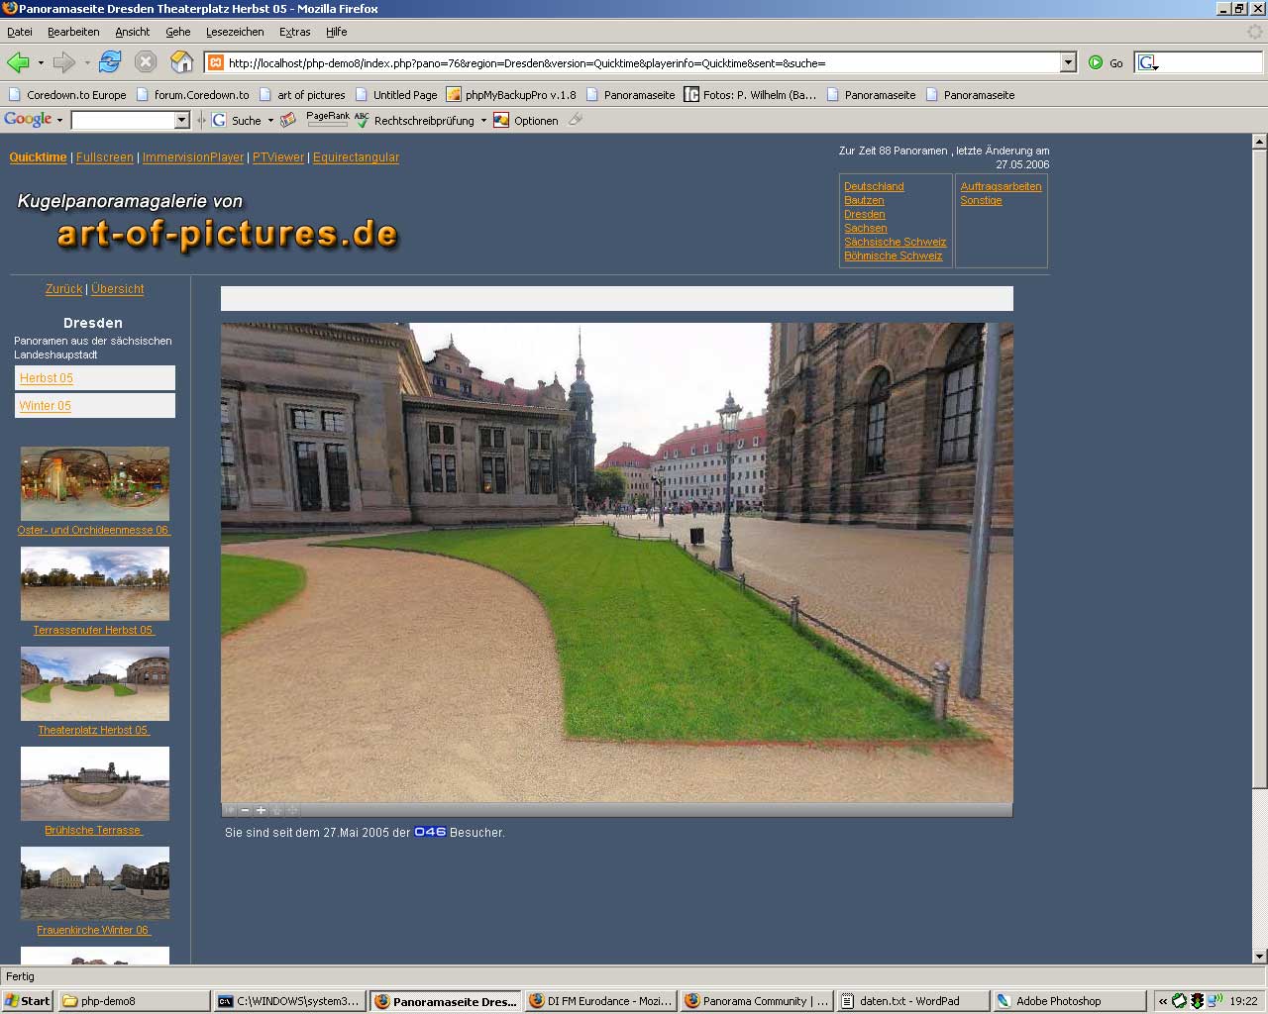1268x1014 pixels.
Task: Select the Winter 05 category
Action: 46,406
